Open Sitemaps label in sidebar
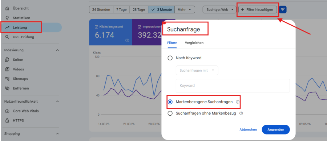The image size is (327, 141). point(20,79)
